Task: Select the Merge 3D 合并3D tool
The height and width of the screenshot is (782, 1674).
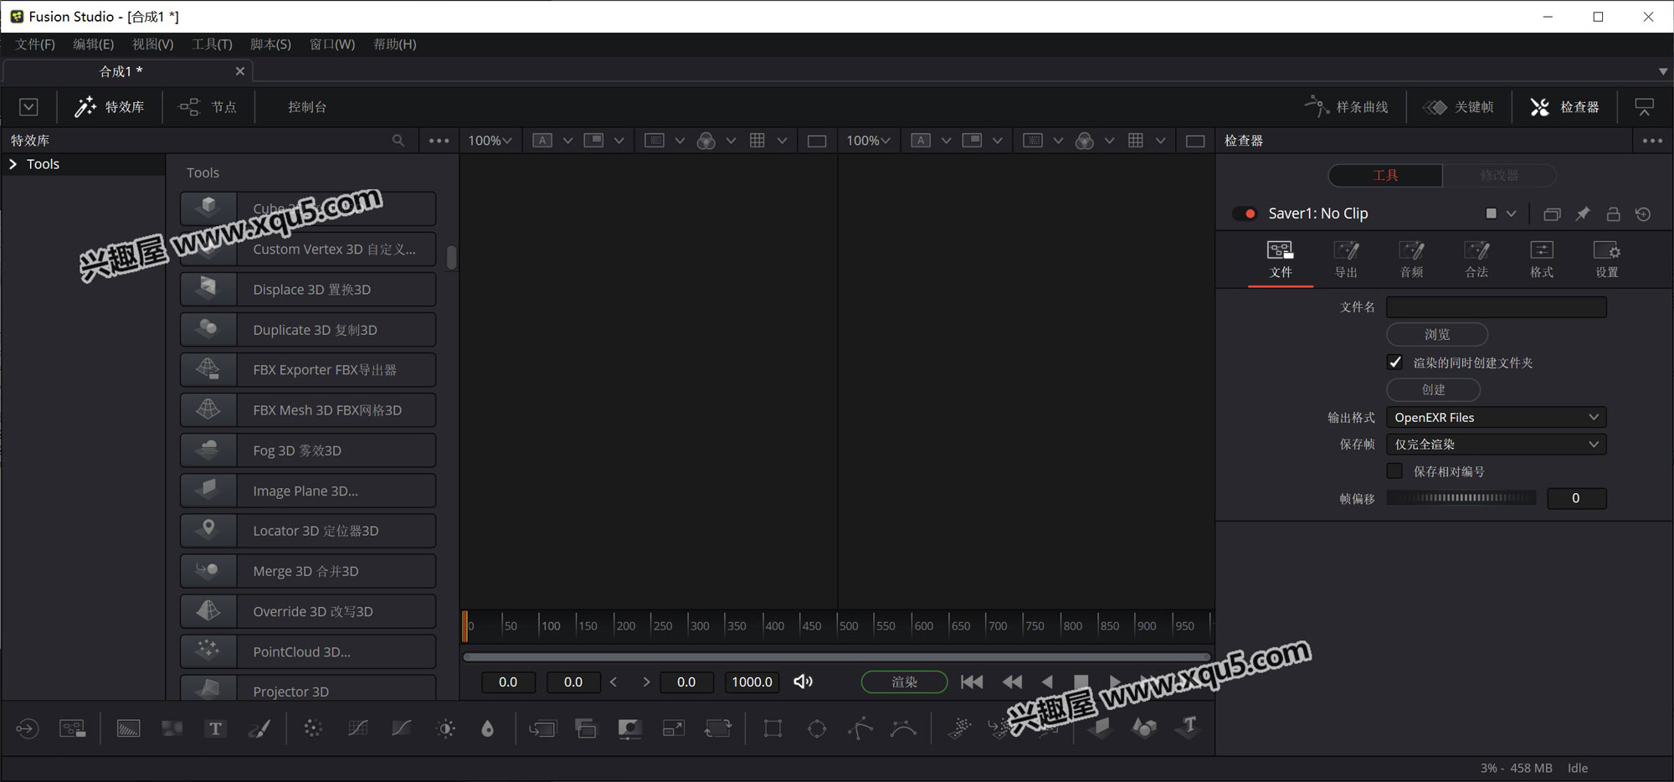Action: point(308,571)
